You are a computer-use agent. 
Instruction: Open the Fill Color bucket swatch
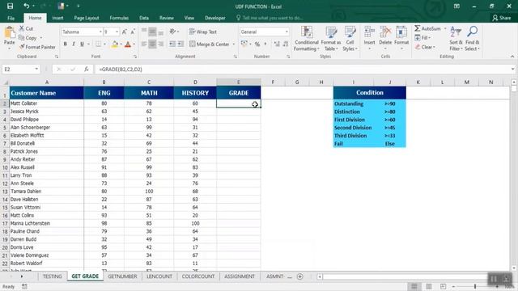[x=115, y=44]
